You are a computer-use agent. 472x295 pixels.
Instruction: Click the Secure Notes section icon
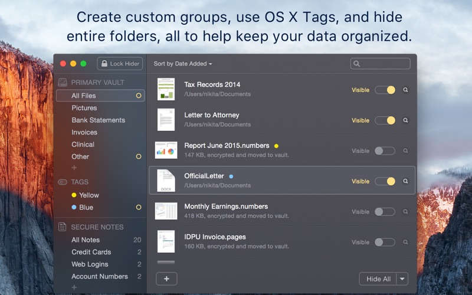(x=63, y=227)
